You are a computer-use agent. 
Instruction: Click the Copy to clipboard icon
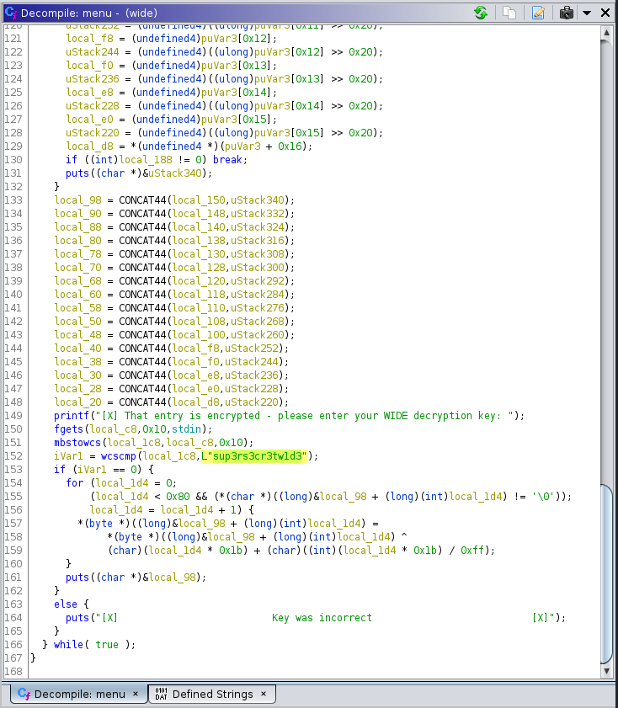point(509,13)
